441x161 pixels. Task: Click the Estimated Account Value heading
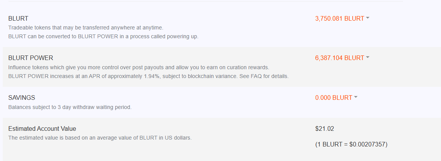[42, 129]
